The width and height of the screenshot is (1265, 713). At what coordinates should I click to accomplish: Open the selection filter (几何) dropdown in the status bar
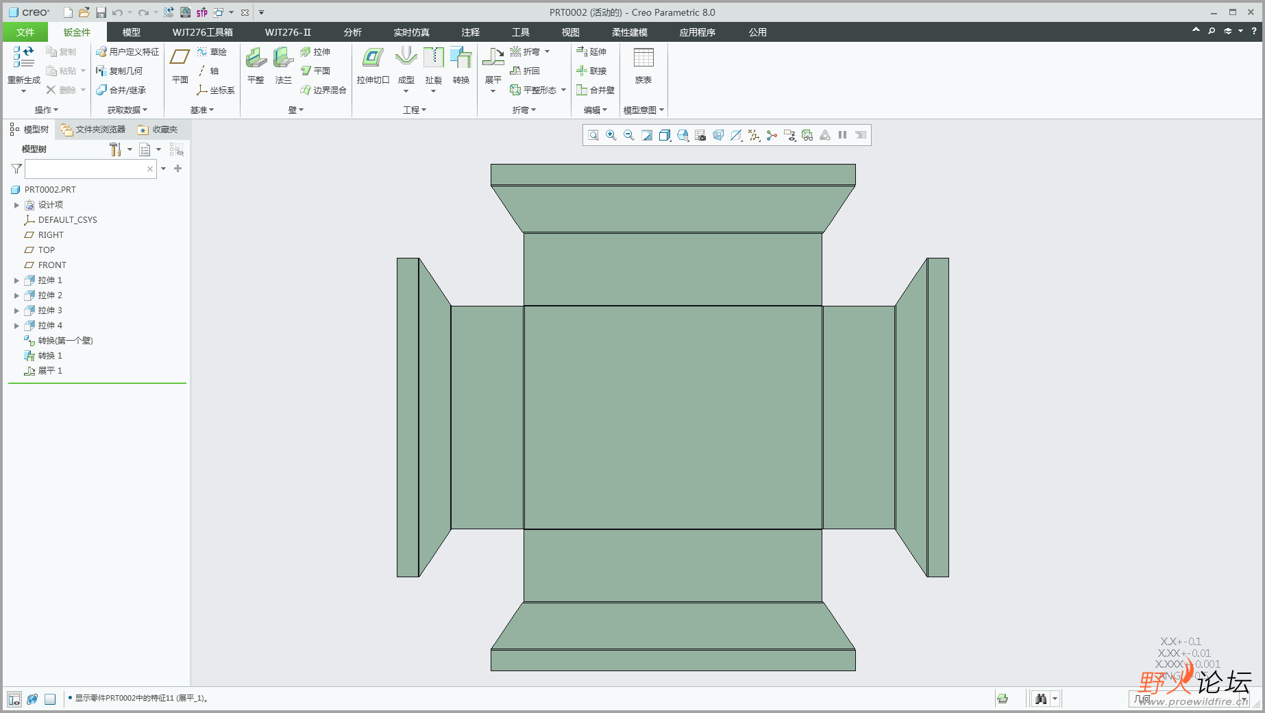[x=1189, y=699]
